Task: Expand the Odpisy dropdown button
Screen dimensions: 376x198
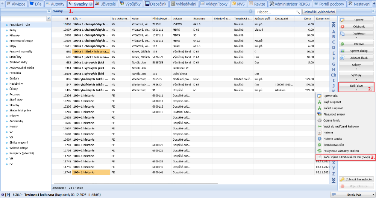Action: click(356, 66)
